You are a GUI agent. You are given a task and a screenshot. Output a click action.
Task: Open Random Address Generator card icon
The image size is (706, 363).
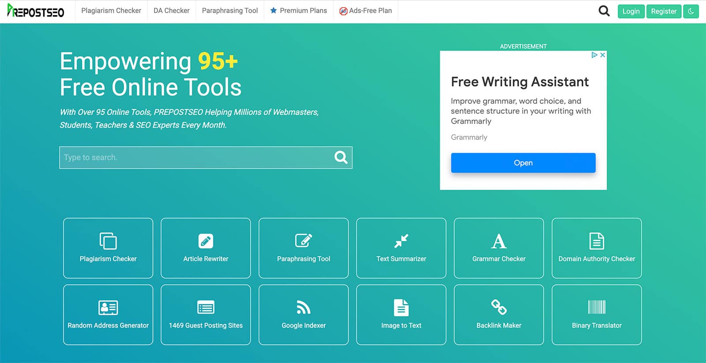(x=108, y=307)
